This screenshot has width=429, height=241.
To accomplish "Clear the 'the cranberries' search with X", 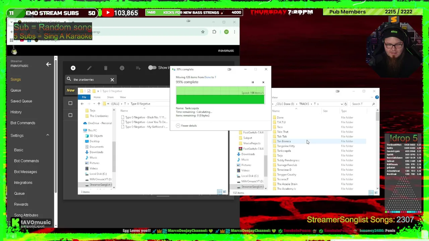I will (x=112, y=80).
